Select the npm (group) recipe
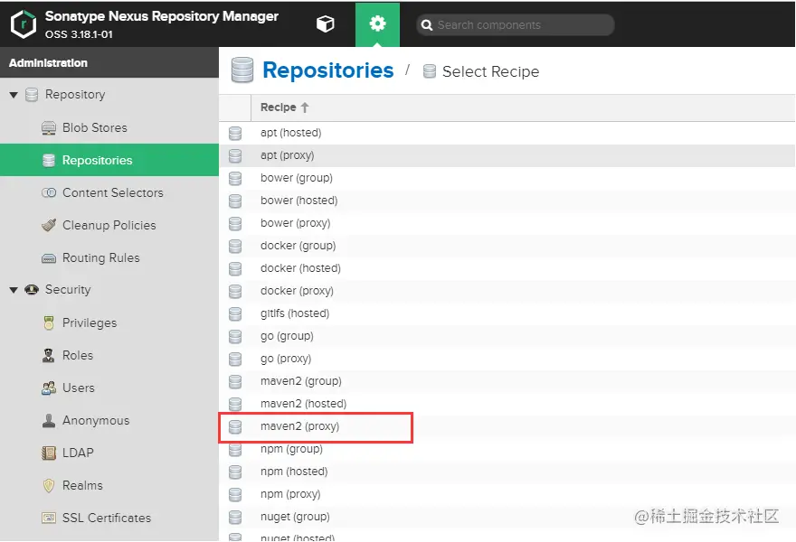The width and height of the screenshot is (796, 542). point(507,449)
